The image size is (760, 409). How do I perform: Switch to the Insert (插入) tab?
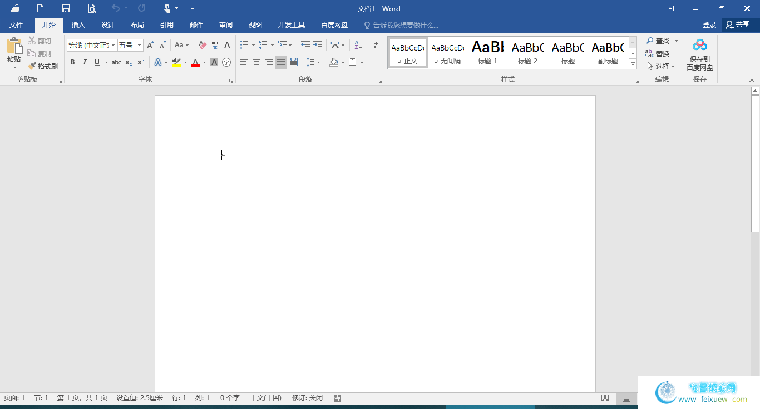pos(78,25)
